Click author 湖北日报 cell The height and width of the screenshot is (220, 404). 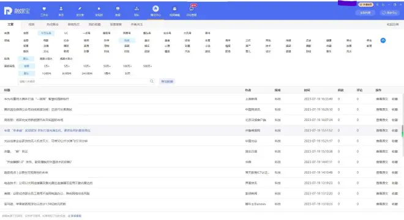click(x=251, y=152)
